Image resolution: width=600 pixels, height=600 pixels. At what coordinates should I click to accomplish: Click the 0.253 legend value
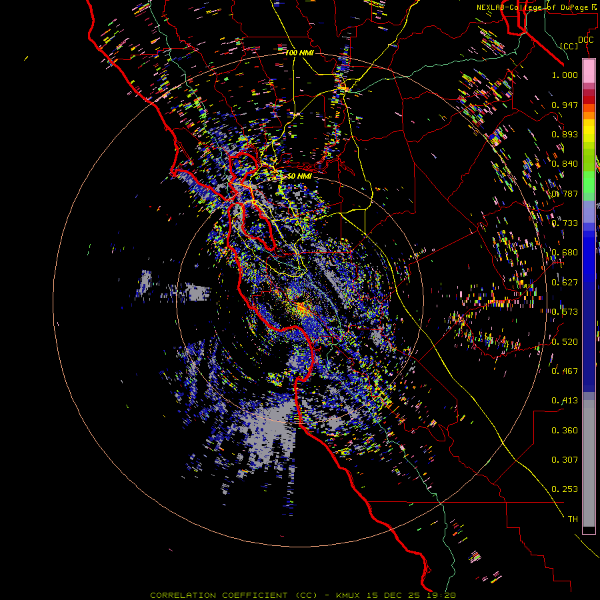click(x=565, y=489)
